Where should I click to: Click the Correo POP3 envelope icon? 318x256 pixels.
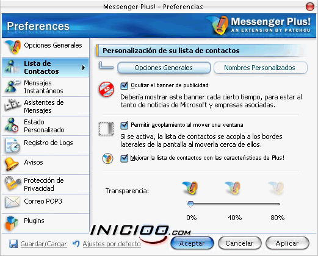tap(13, 202)
